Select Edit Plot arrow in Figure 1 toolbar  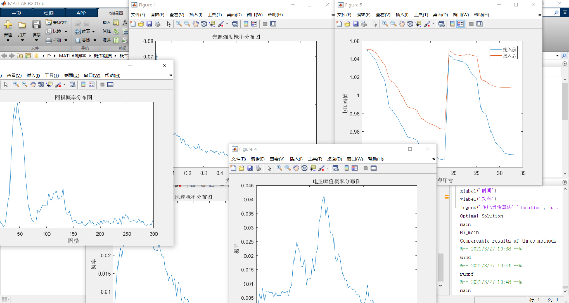pyautogui.click(x=169, y=24)
